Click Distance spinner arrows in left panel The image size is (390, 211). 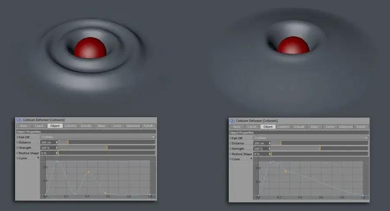(x=56, y=142)
